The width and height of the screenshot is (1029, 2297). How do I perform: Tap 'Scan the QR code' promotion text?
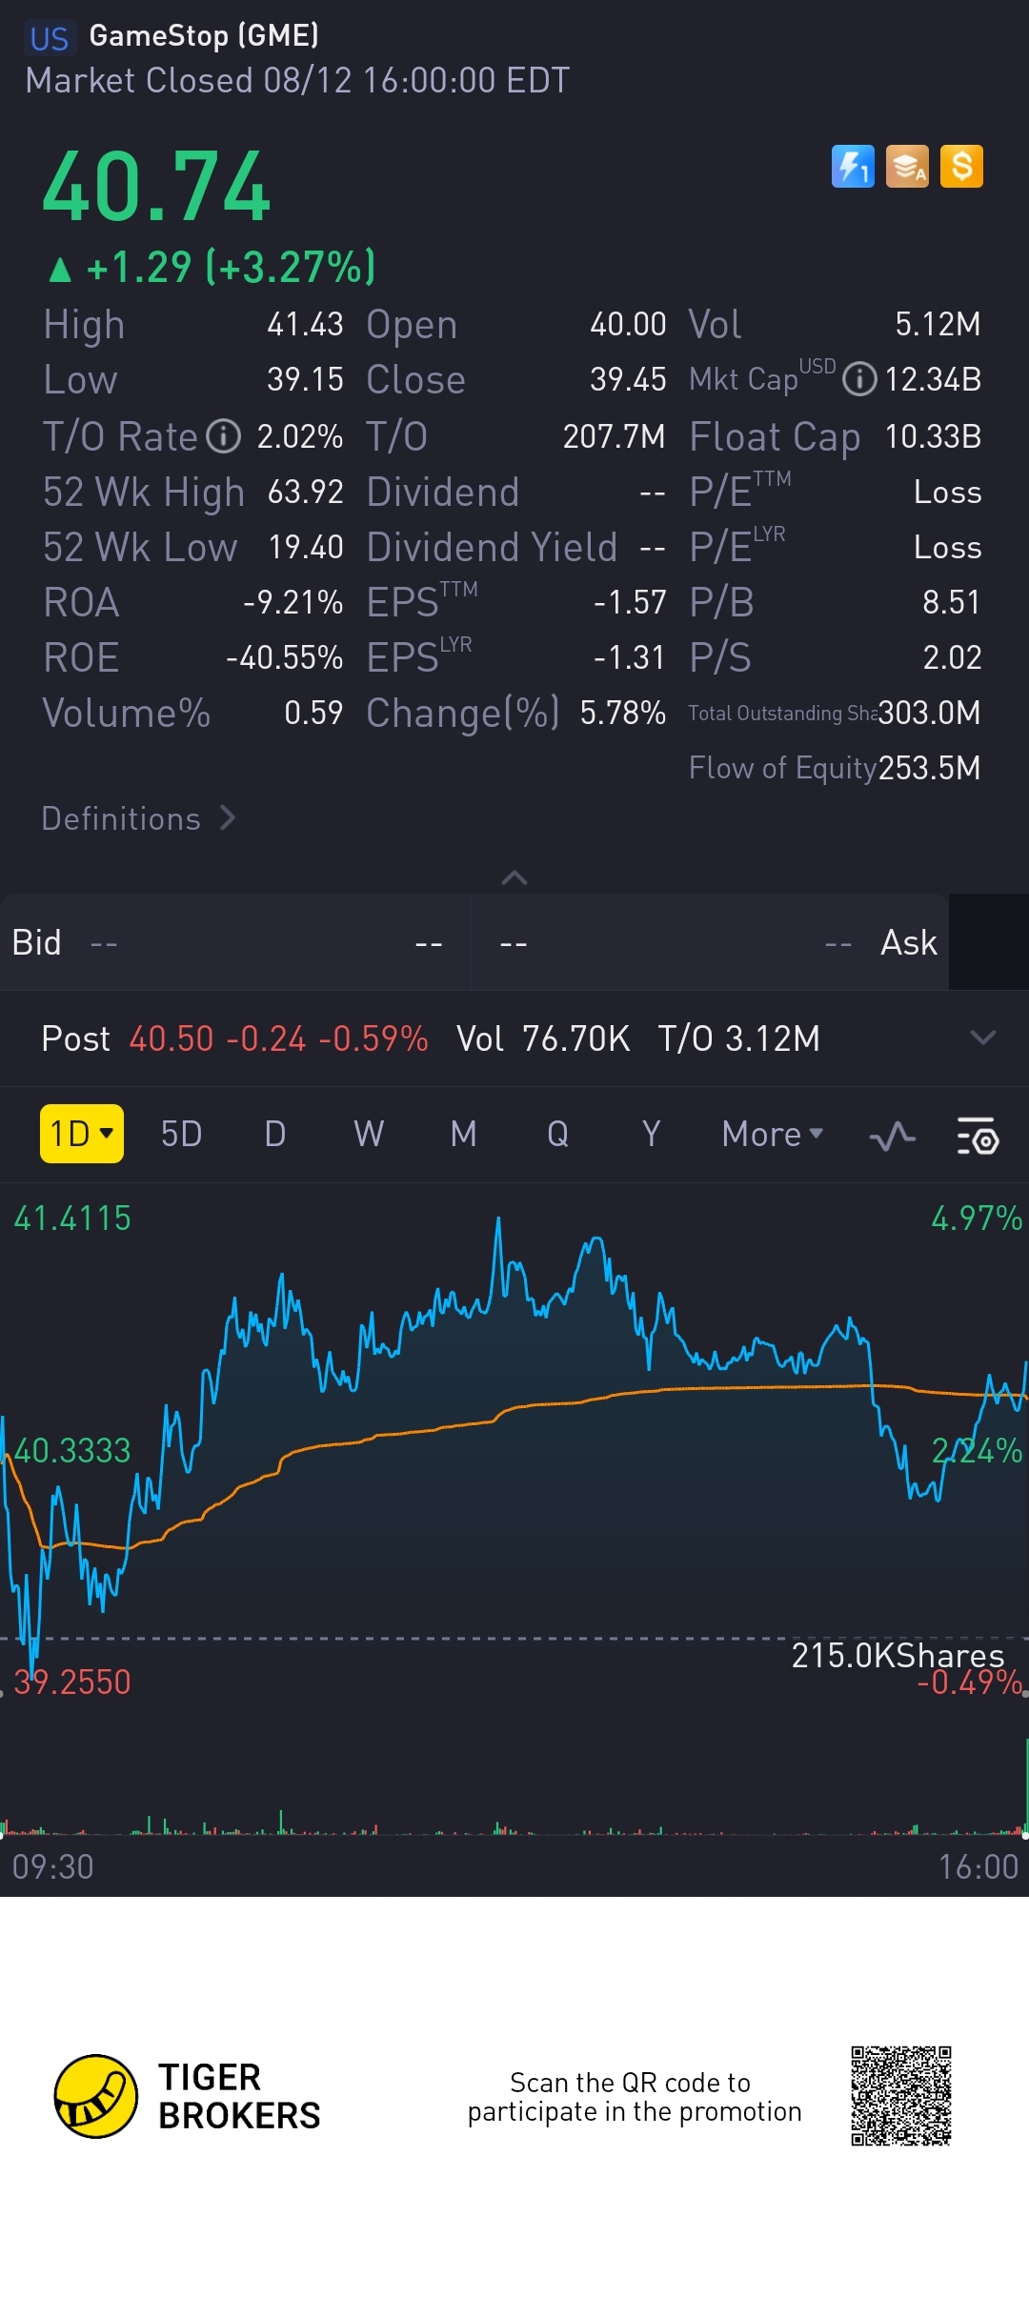click(x=635, y=2097)
